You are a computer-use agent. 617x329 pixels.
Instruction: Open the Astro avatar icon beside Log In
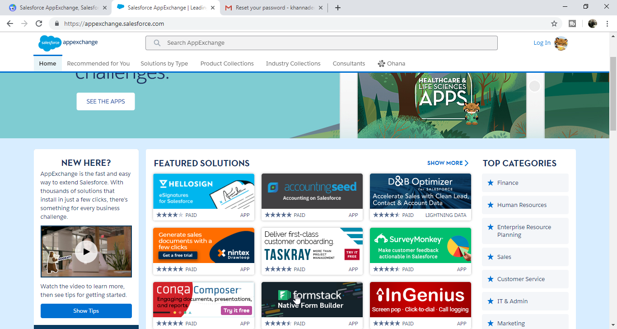(561, 43)
